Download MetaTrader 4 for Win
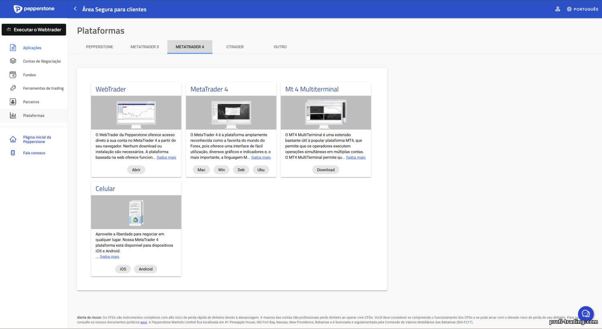This screenshot has height=329, width=602. click(x=222, y=170)
